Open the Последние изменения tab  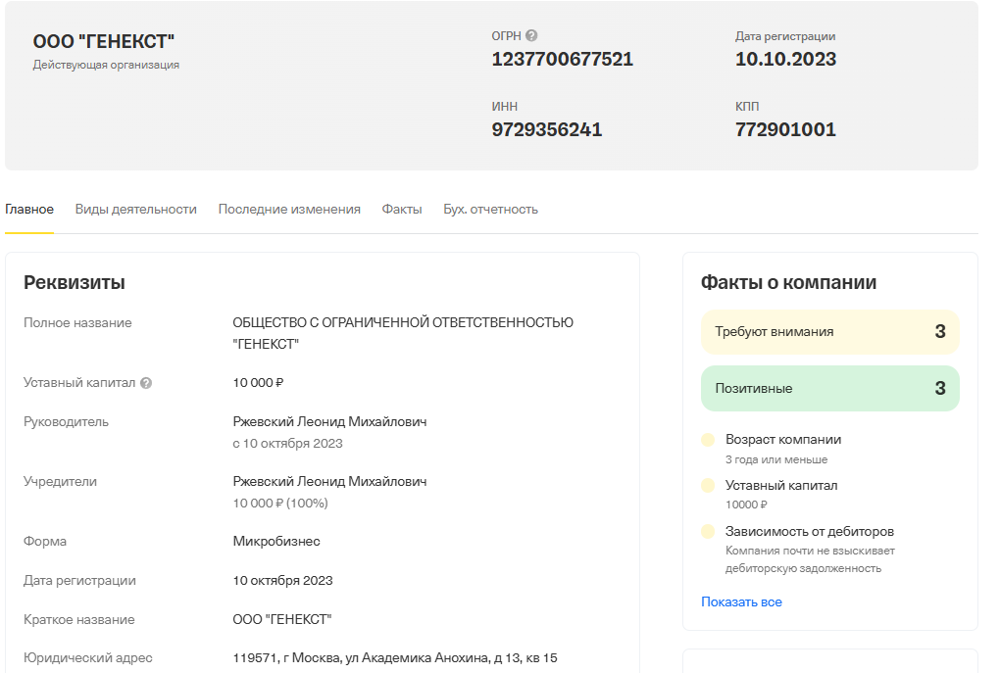[x=289, y=209]
